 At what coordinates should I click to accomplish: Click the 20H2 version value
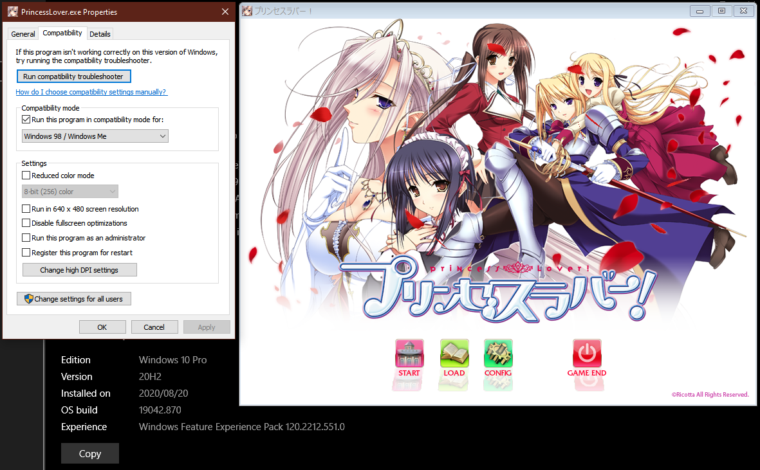(x=150, y=377)
